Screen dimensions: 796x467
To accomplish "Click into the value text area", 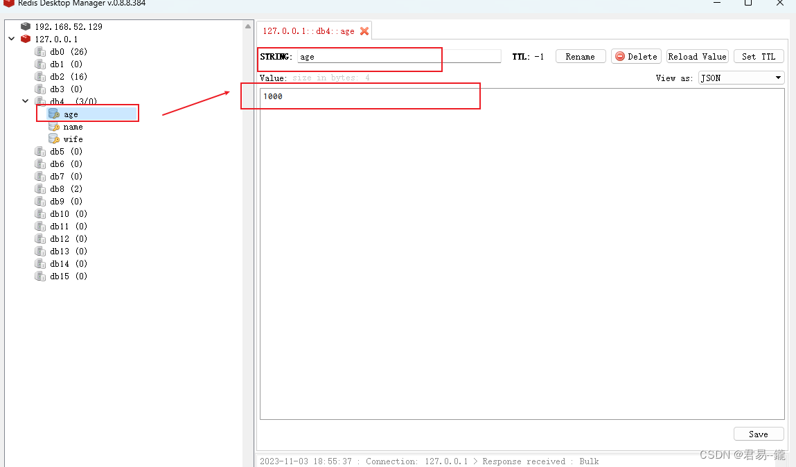I will [x=522, y=254].
